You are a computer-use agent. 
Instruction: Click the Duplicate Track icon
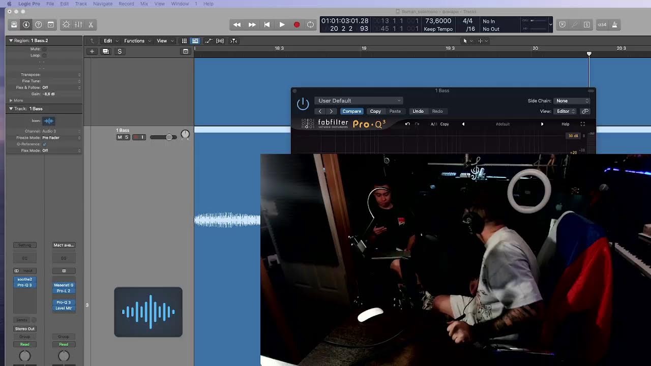tap(106, 51)
